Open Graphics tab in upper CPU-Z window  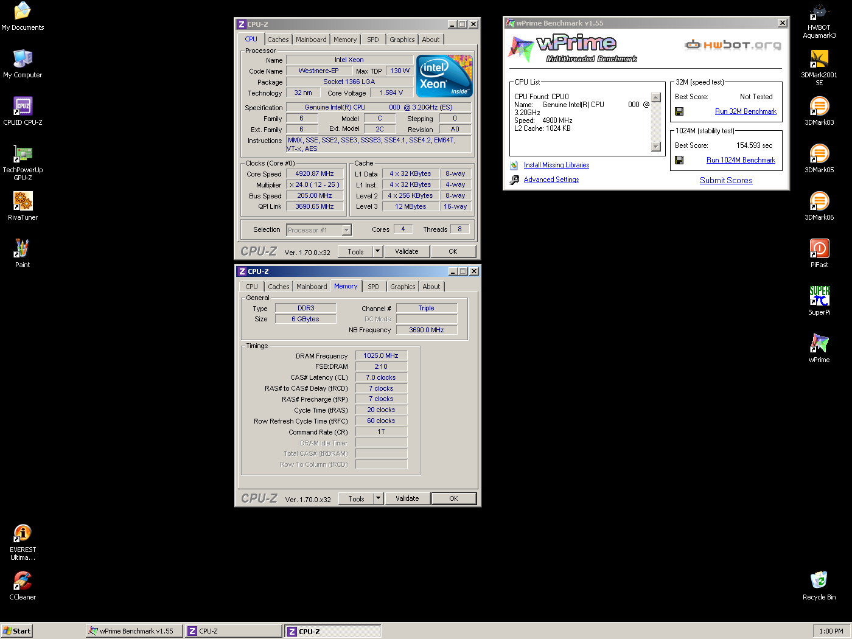[402, 40]
